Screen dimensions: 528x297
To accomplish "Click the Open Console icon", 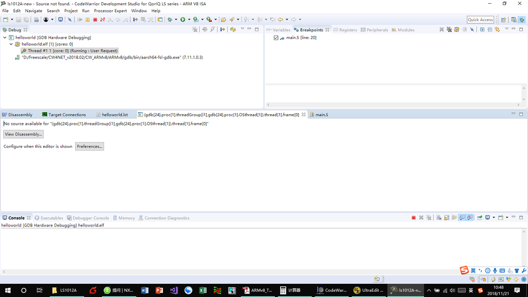I will (501, 218).
